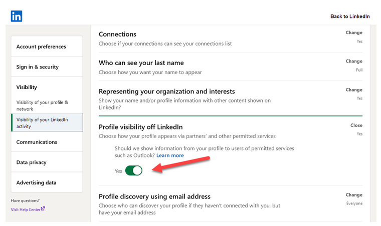
Task: Toggle off Profile visibility off LinkedIn switch
Action: click(134, 170)
